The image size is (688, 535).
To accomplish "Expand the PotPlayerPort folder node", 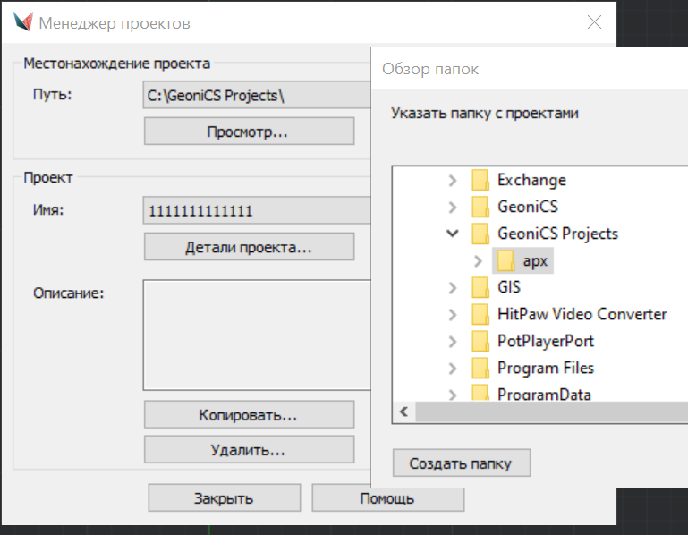I will [x=454, y=341].
